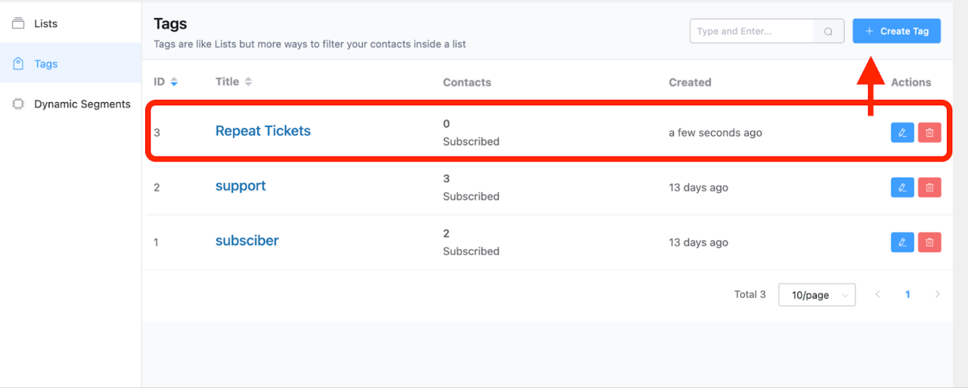Click the Lists icon in the sidebar
This screenshot has width=968, height=388.
click(19, 23)
